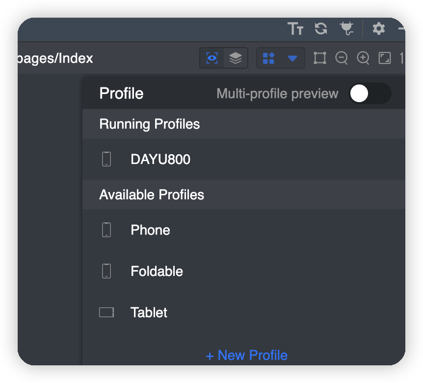Open settings with the gear icon
This screenshot has width=423, height=383.
[379, 28]
